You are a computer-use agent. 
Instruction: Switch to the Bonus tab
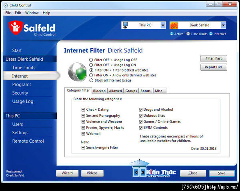146,91
